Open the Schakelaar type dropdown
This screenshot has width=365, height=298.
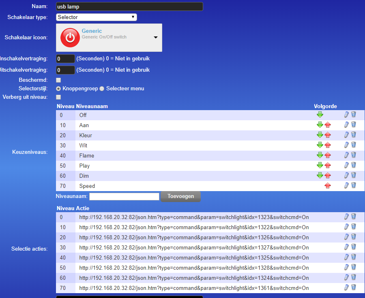coord(96,17)
